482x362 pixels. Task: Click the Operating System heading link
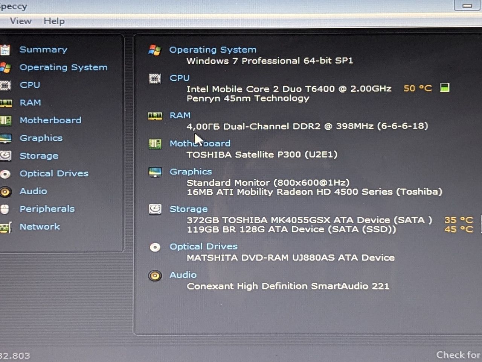coord(213,50)
